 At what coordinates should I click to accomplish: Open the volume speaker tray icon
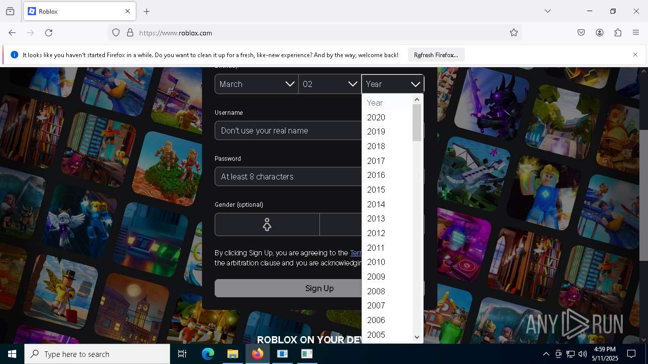(x=583, y=354)
